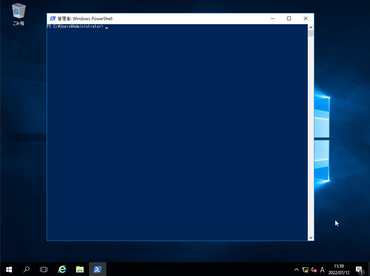The height and width of the screenshot is (276, 370).
Task: Select the PowerShell taskbar button
Action: point(98,269)
